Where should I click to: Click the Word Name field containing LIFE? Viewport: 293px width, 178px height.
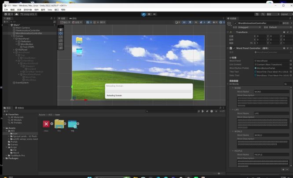[x=271, y=113]
